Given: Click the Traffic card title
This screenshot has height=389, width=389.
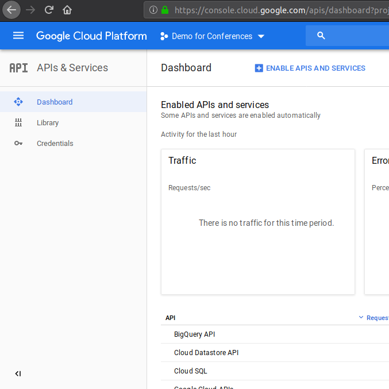Looking at the screenshot, I should [182, 160].
